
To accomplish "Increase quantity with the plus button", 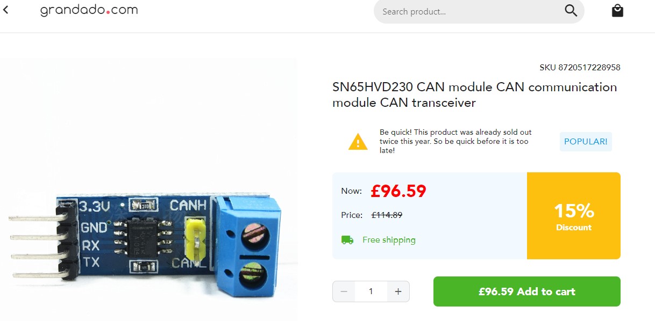I will click(x=398, y=291).
